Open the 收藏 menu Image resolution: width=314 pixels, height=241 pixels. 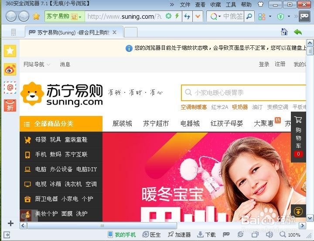pos(215,4)
